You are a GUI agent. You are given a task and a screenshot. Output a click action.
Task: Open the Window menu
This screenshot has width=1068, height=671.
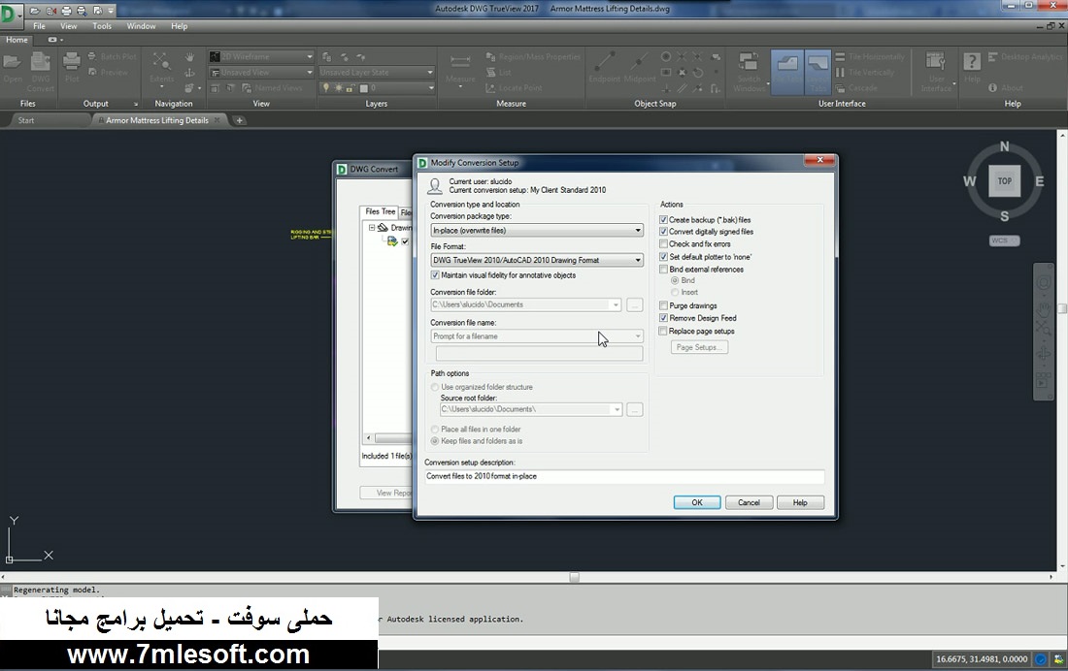141,26
